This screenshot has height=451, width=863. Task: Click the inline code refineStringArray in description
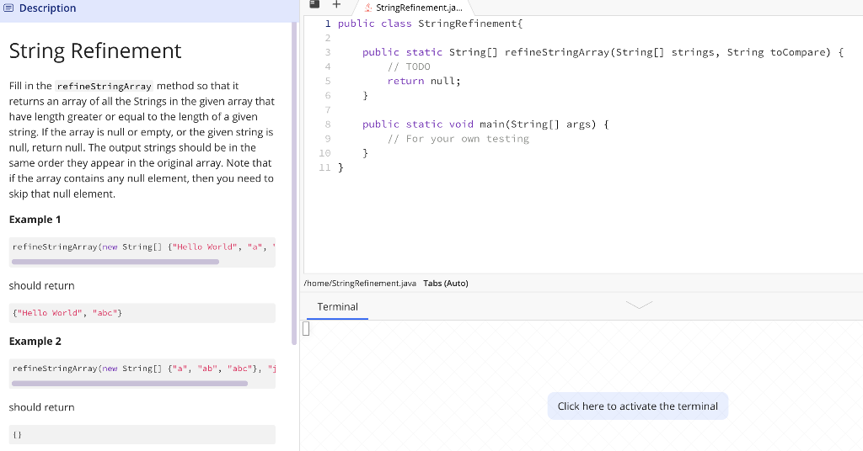coord(104,86)
